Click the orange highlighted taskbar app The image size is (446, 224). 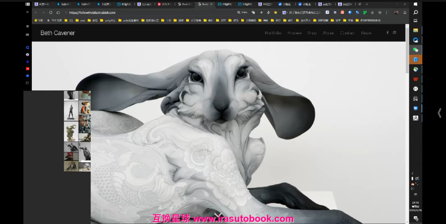click(x=416, y=59)
